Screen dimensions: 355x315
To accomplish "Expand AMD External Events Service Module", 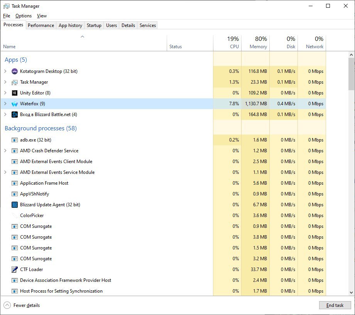I will tap(5, 172).
